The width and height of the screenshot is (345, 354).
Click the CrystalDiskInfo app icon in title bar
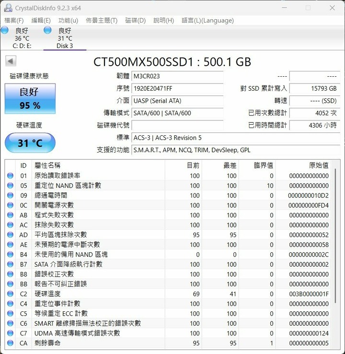[8, 8]
